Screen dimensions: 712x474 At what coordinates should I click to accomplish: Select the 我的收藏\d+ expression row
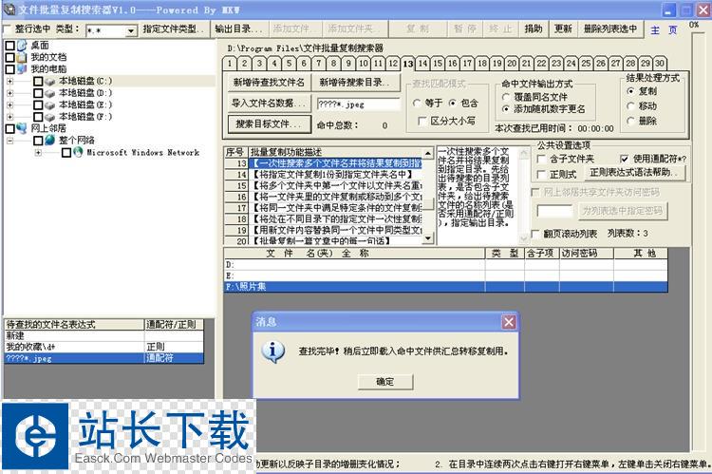(x=104, y=347)
